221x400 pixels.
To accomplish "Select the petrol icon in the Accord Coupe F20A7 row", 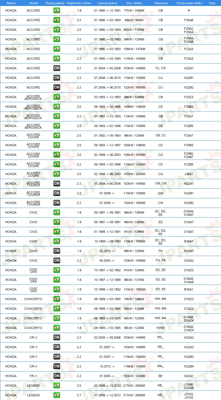I will click(x=57, y=136).
